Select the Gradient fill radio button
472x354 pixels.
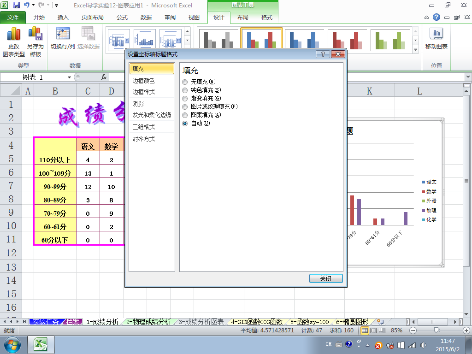pyautogui.click(x=185, y=99)
